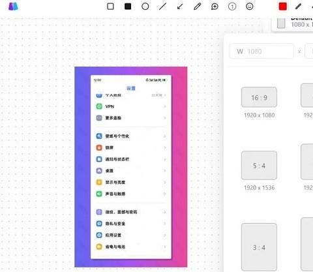Screen dimensions: 313x272
Task: Click the blue 隐私与安全 icon
Action: pos(99,224)
